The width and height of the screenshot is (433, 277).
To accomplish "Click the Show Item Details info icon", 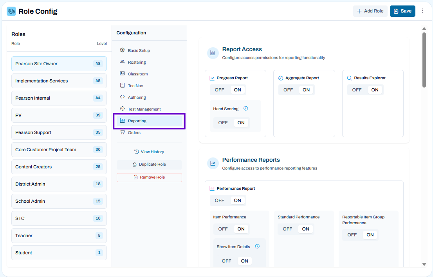I will click(x=257, y=246).
